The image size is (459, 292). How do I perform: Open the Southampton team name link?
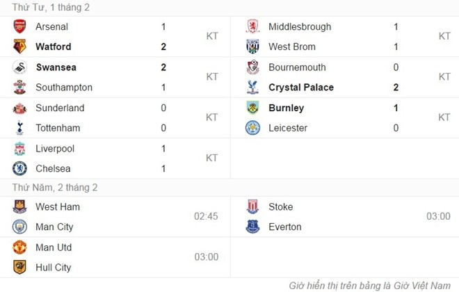(x=64, y=88)
